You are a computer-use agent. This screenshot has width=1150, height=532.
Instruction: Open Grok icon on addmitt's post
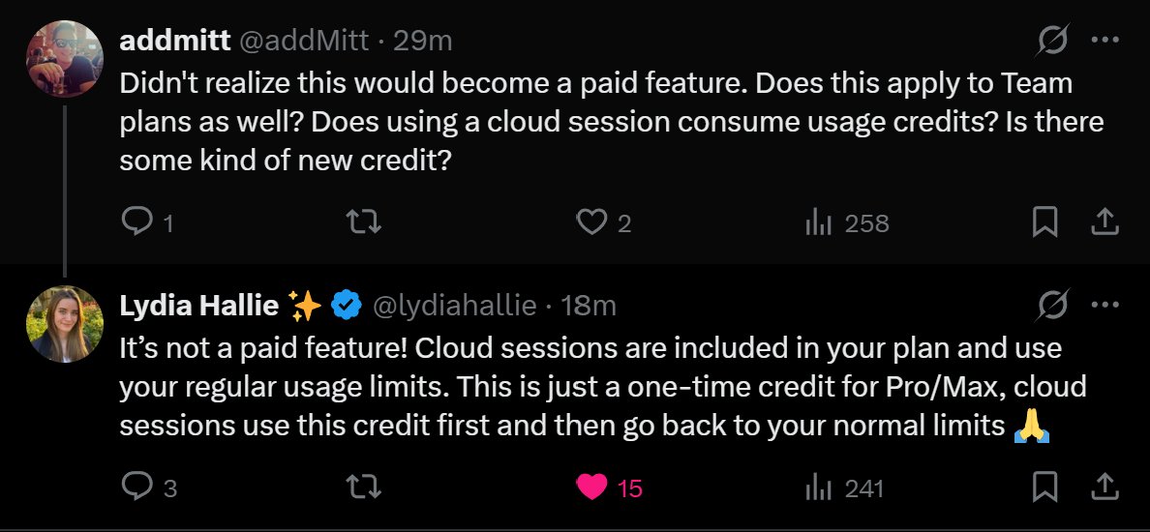1051,41
